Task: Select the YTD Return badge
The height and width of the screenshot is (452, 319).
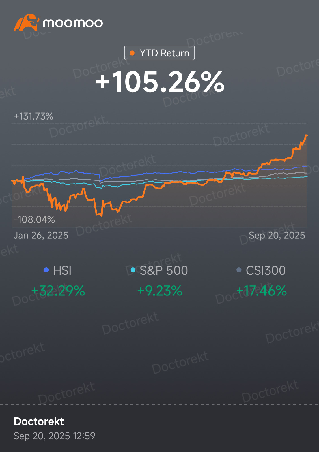Action: (x=159, y=53)
